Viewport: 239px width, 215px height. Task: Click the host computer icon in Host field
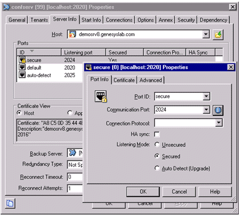(73, 34)
